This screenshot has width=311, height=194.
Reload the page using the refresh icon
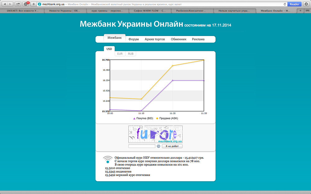point(285,4)
